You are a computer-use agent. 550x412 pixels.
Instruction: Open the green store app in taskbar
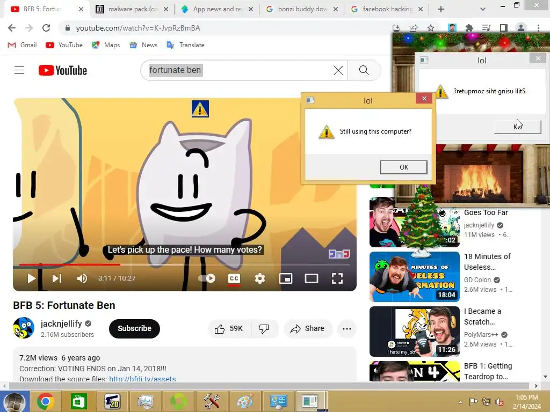point(78,401)
